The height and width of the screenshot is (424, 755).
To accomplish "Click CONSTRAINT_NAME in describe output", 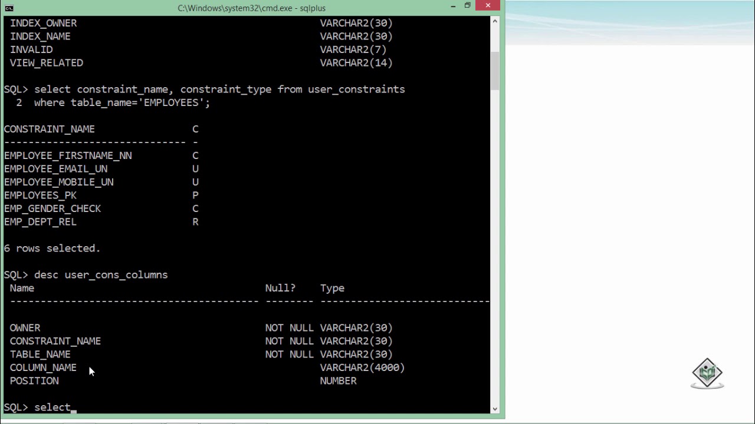I will 55,341.
